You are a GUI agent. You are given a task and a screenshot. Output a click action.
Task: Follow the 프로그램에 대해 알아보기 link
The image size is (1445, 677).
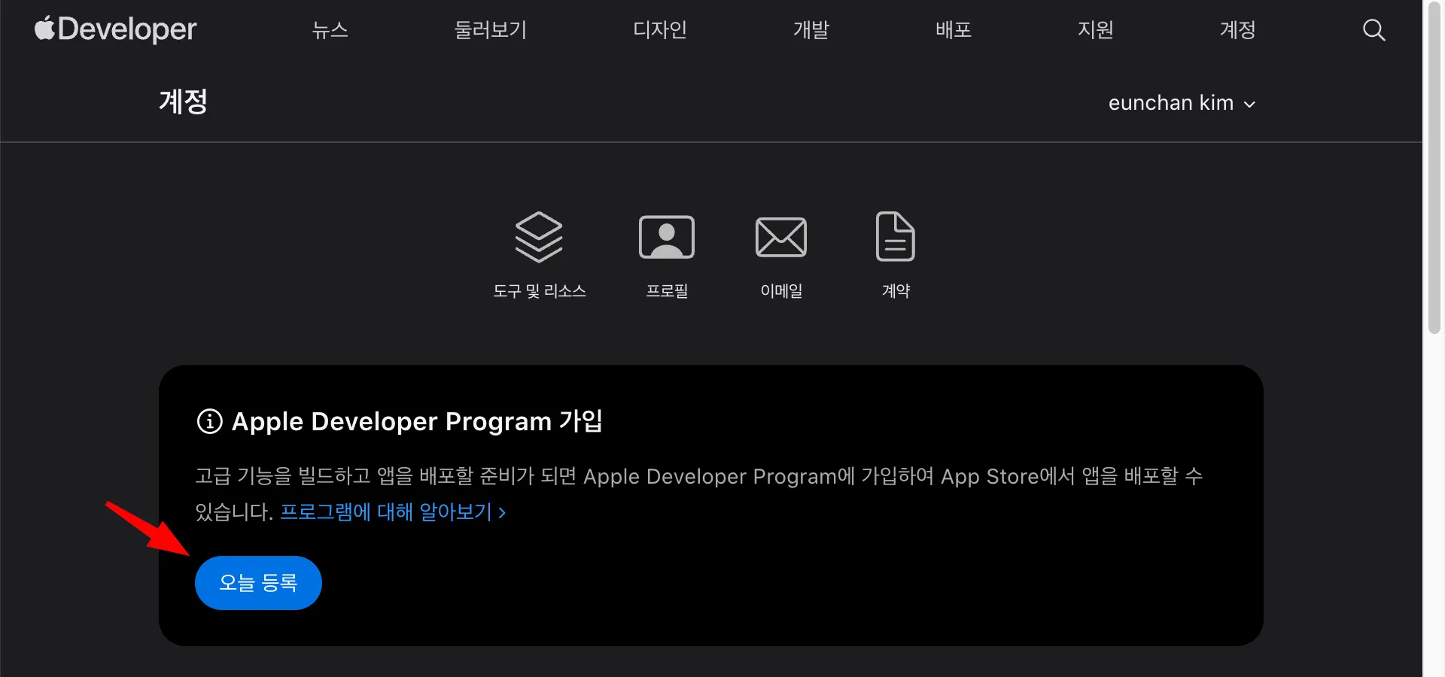point(393,512)
